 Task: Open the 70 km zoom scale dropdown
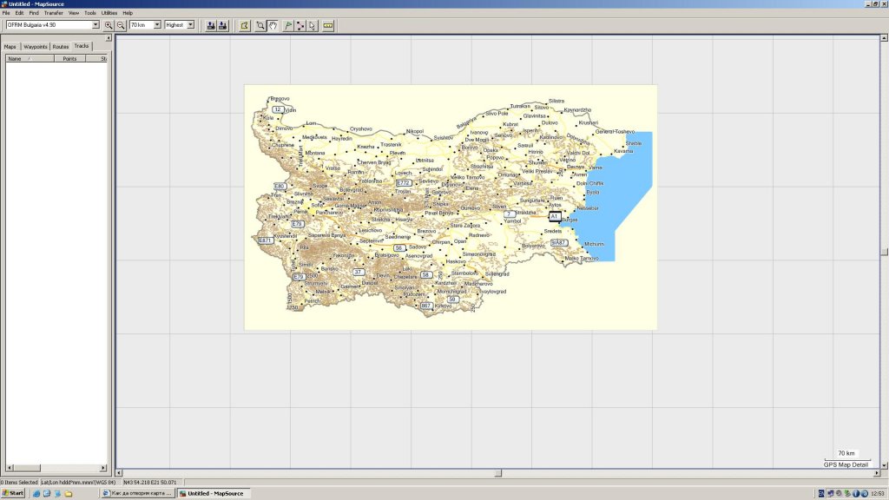pos(157,25)
